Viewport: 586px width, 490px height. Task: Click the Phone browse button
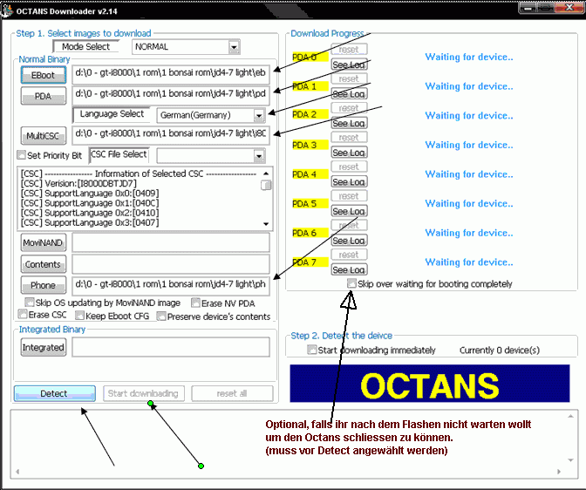44,285
